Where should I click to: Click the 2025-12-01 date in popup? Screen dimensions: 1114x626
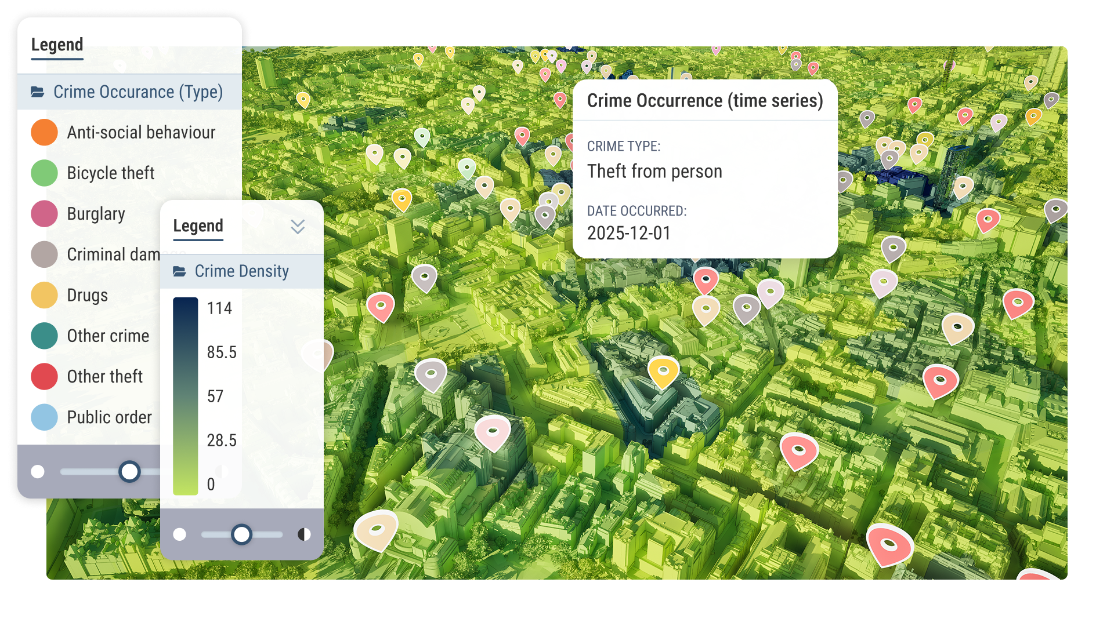[629, 234]
